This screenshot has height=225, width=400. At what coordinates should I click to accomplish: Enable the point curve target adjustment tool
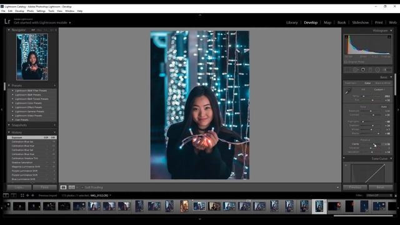[x=346, y=165]
